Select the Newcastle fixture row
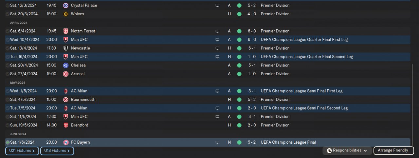This screenshot has height=158, width=419. pos(208,48)
